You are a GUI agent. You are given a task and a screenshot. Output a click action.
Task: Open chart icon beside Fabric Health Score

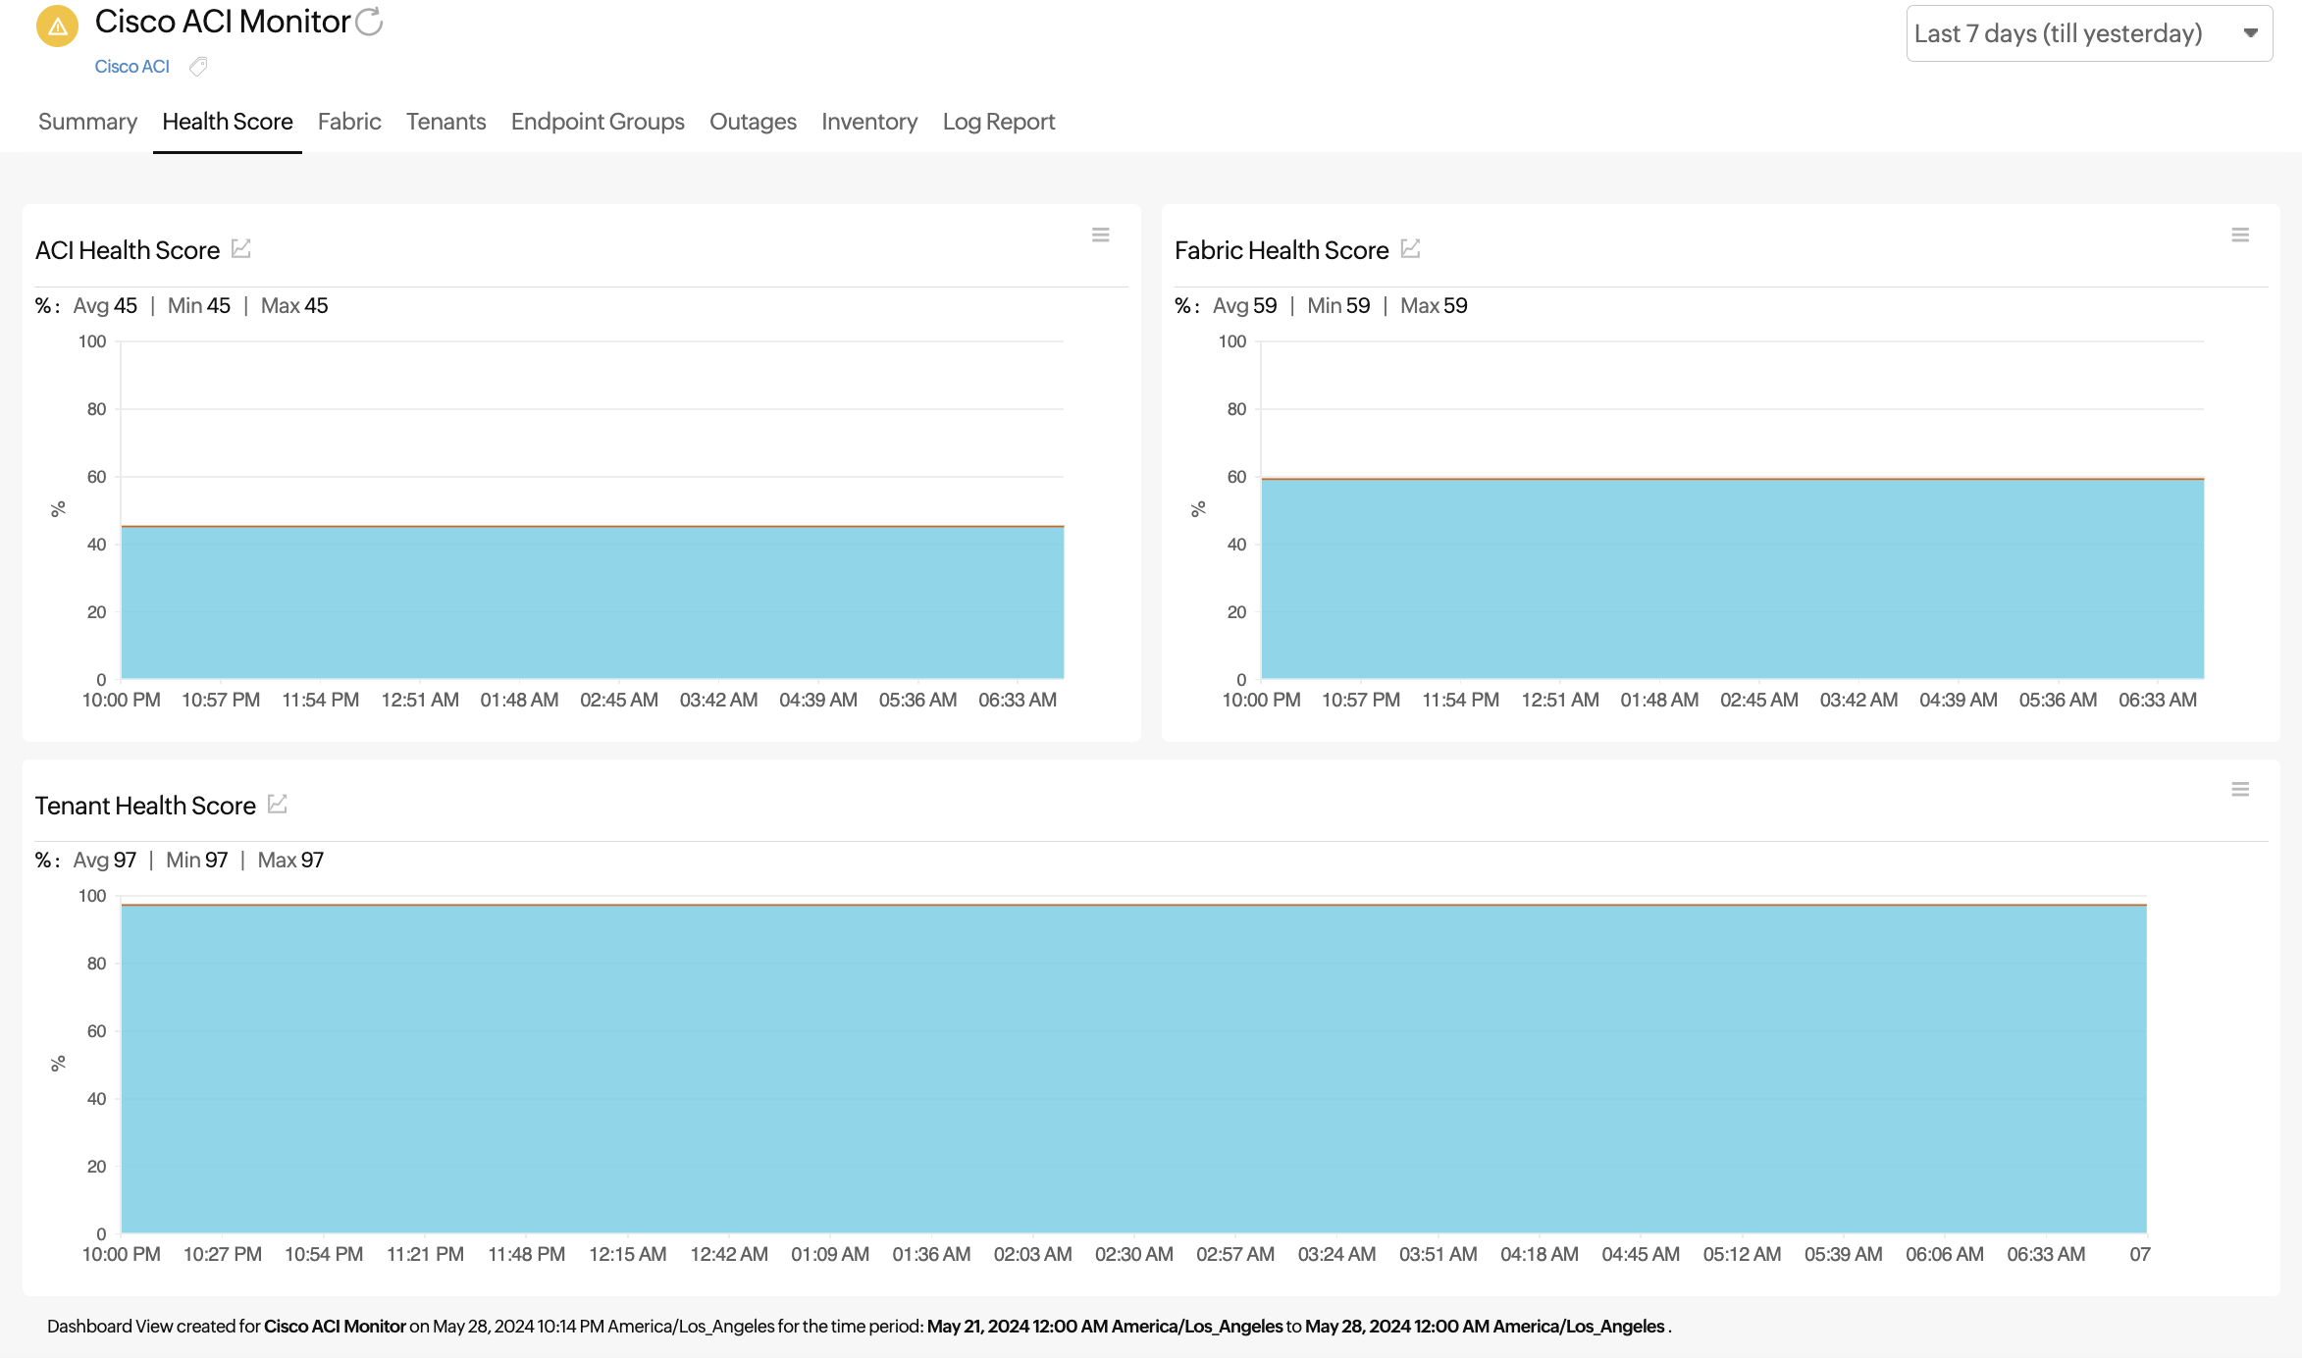pyautogui.click(x=1410, y=249)
